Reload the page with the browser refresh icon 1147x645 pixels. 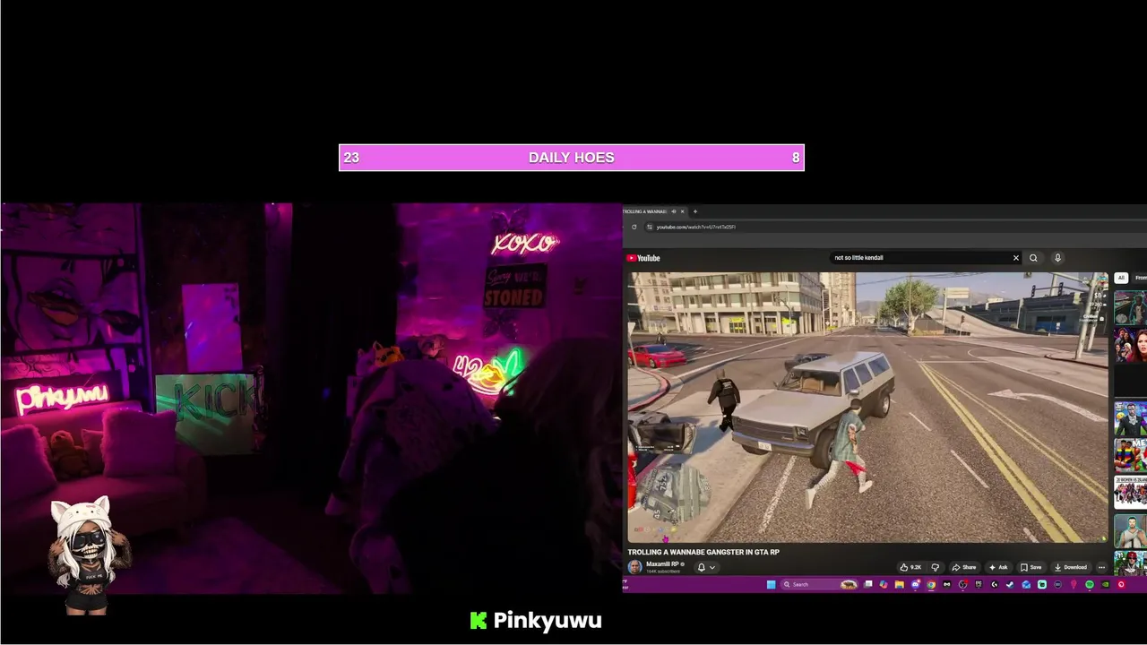pos(634,227)
